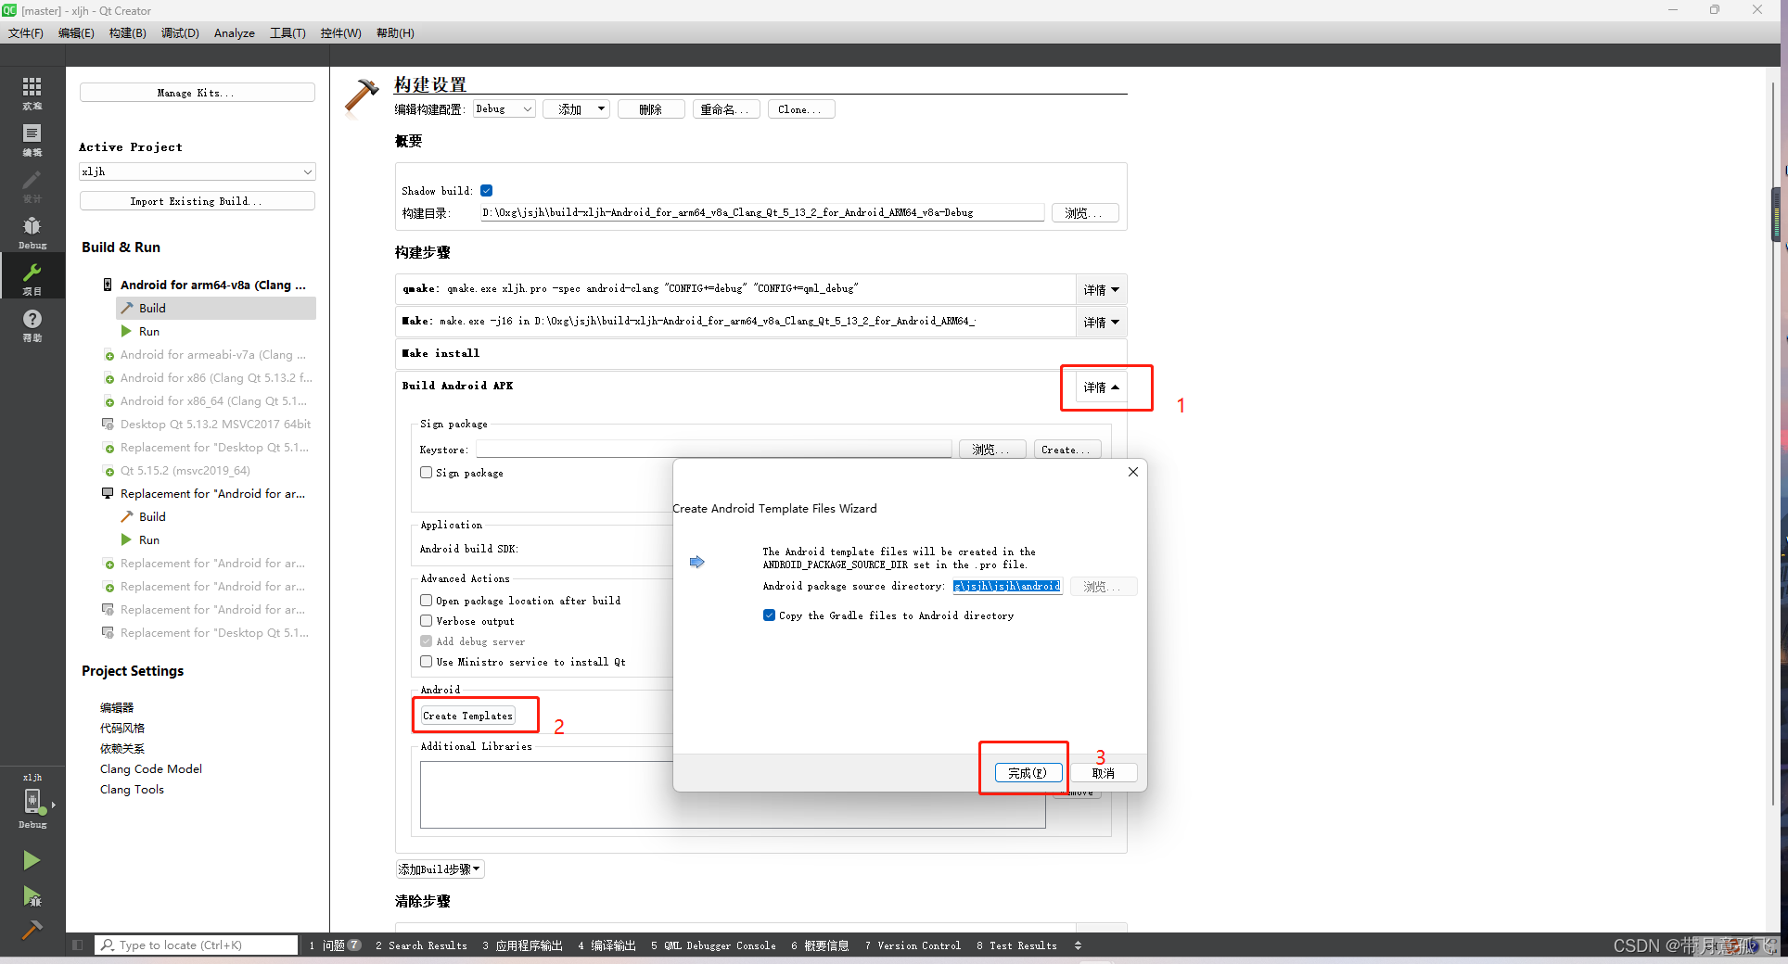This screenshot has width=1788, height=964.
Task: Build project with hammer icon at bottom
Action: [x=32, y=930]
